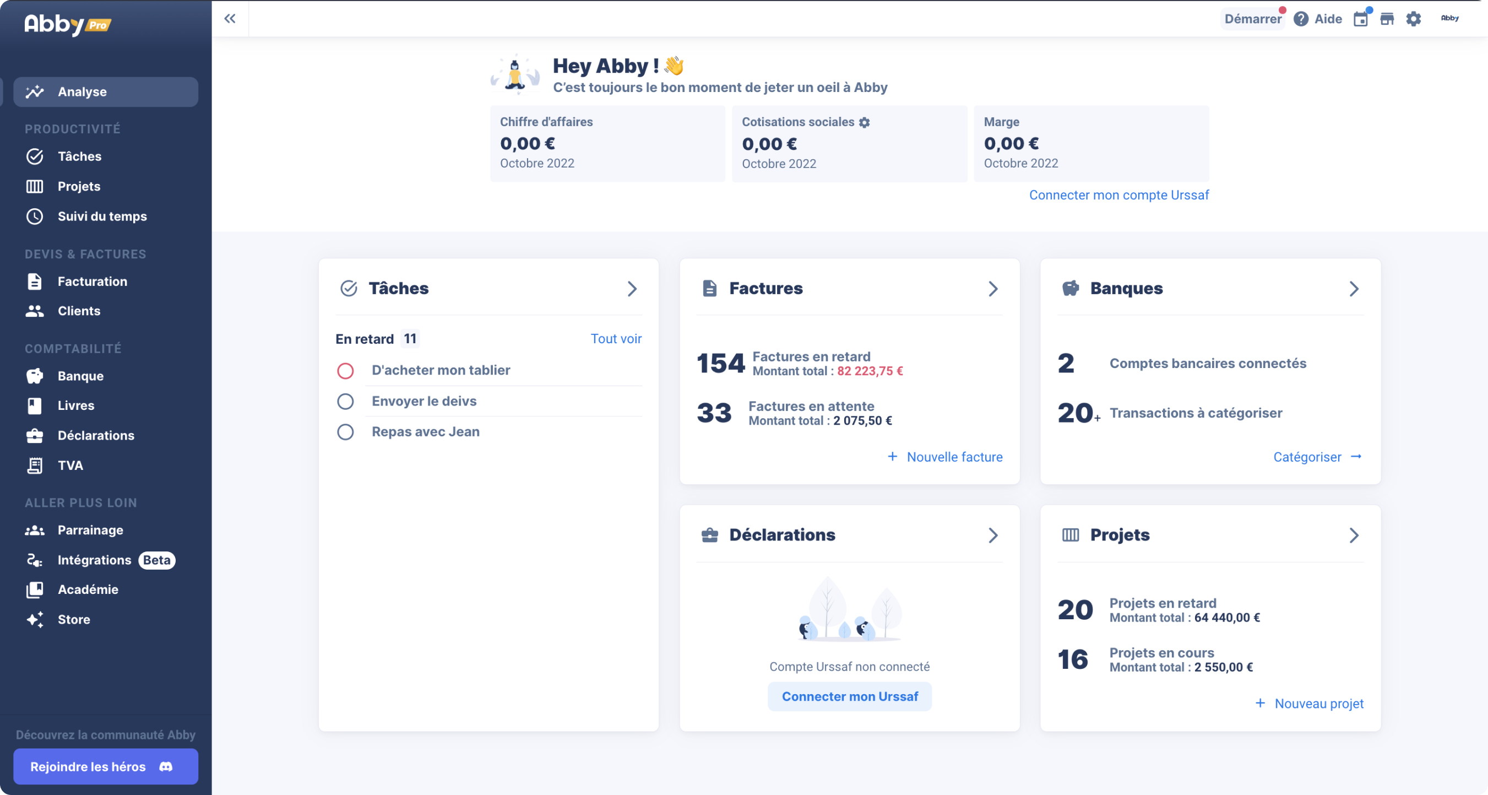Expand the Projets card overview
This screenshot has height=795, width=1488.
tap(1354, 536)
